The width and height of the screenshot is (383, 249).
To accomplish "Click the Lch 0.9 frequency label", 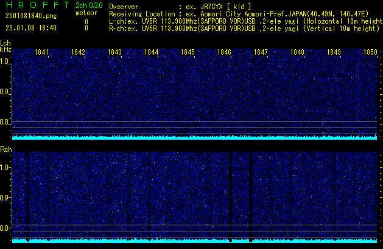I will tap(4, 92).
